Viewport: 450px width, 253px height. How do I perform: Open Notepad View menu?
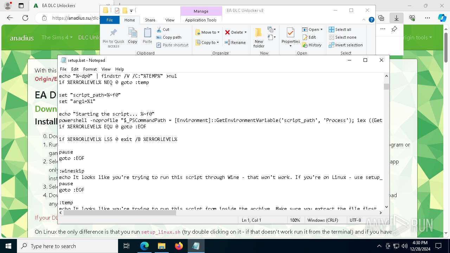click(106, 69)
